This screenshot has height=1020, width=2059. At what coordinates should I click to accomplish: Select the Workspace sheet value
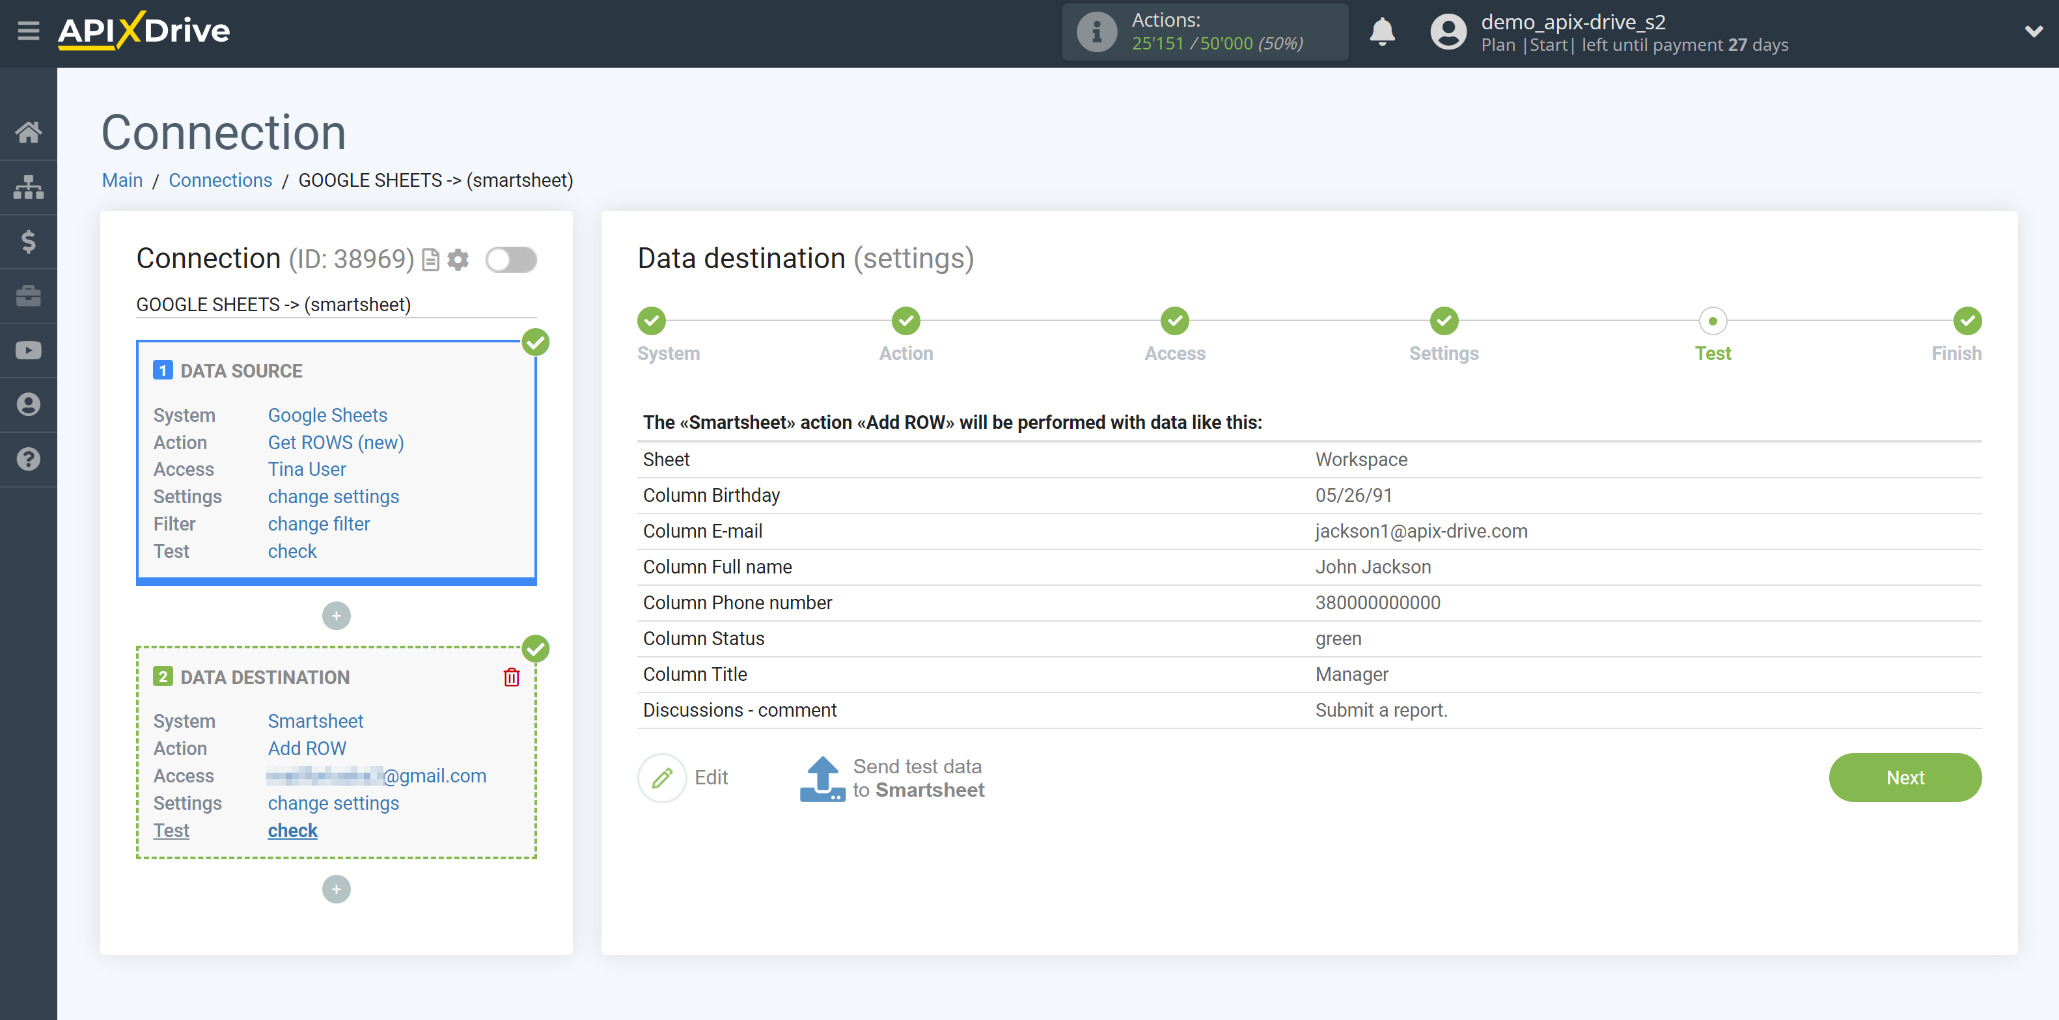tap(1361, 460)
